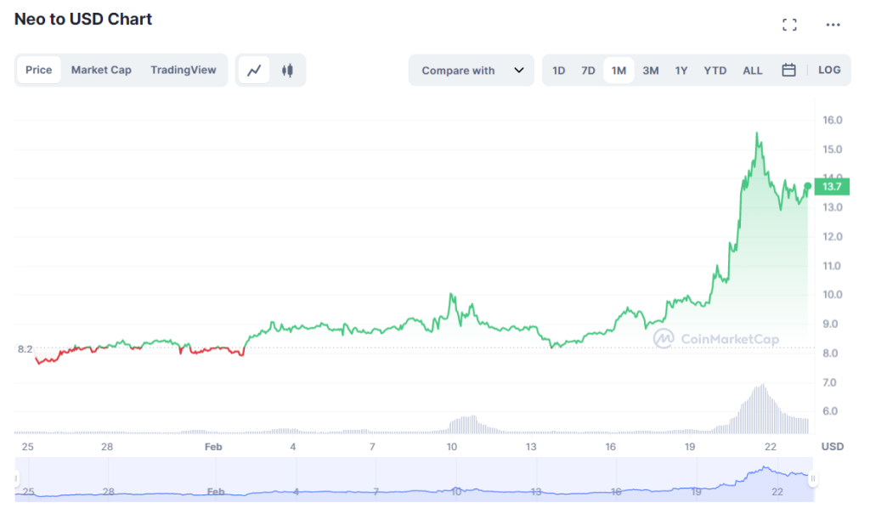
Task: Open fullscreen chart mode icon
Action: point(789,25)
